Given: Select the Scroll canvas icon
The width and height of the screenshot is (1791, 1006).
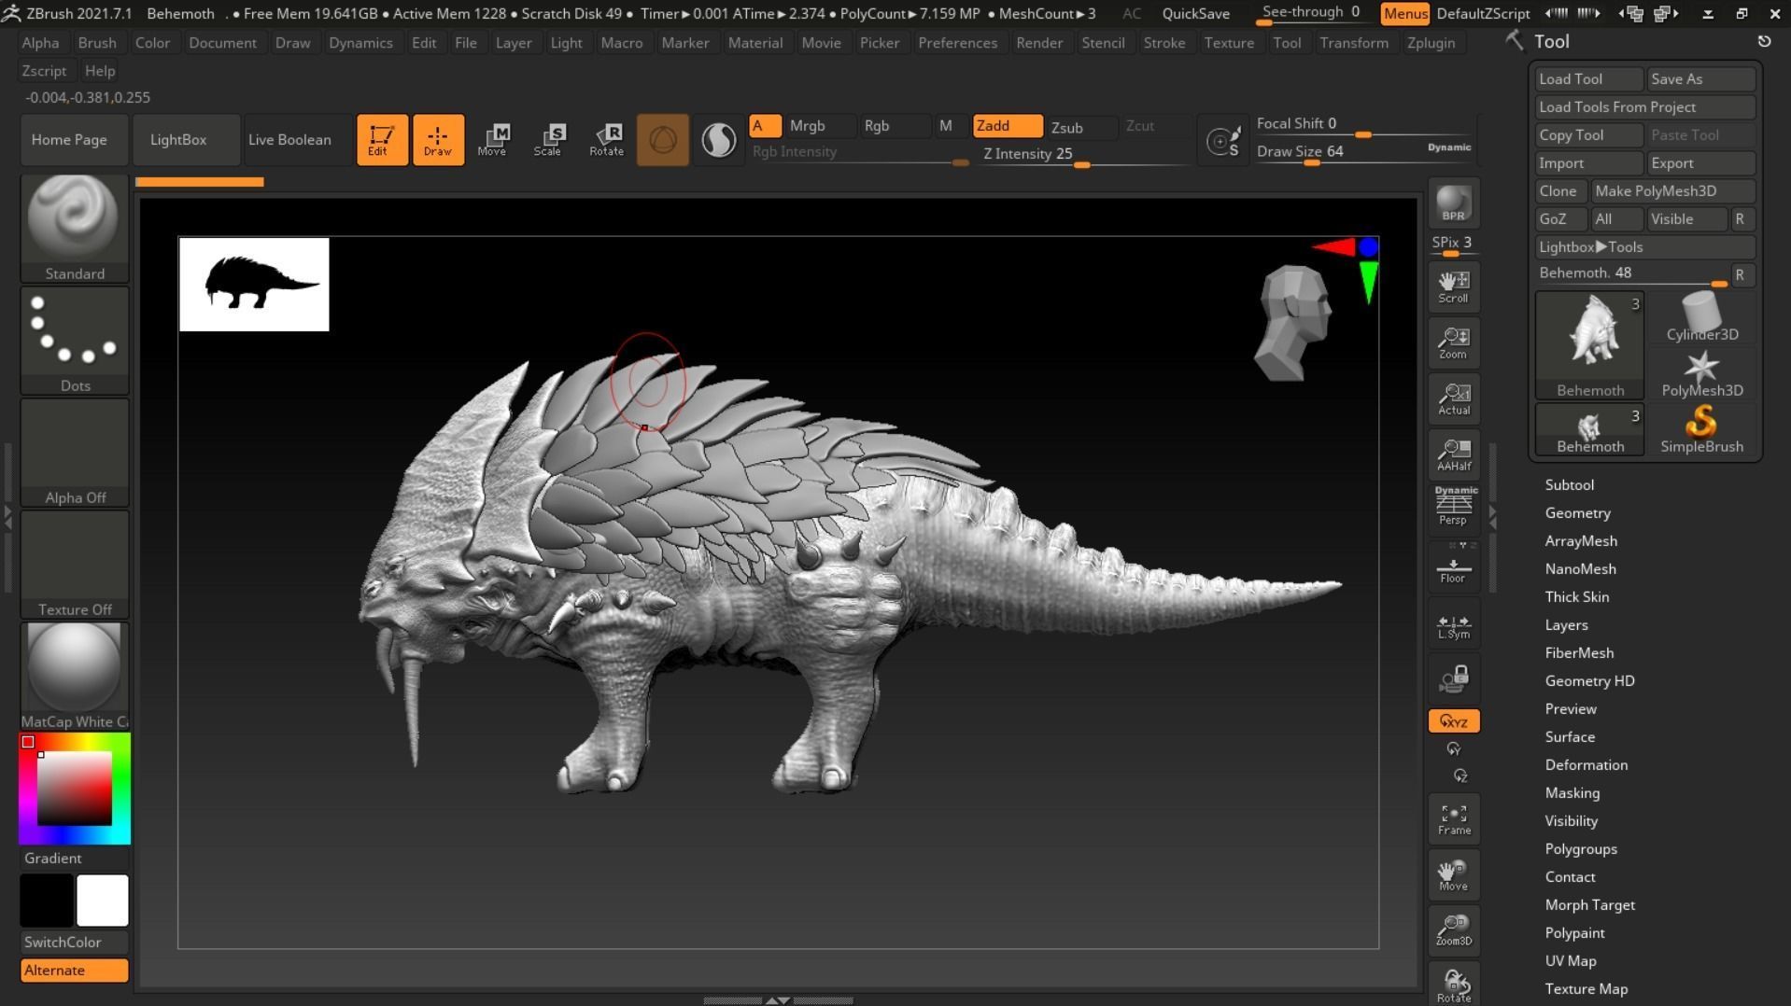Looking at the screenshot, I should tap(1453, 287).
